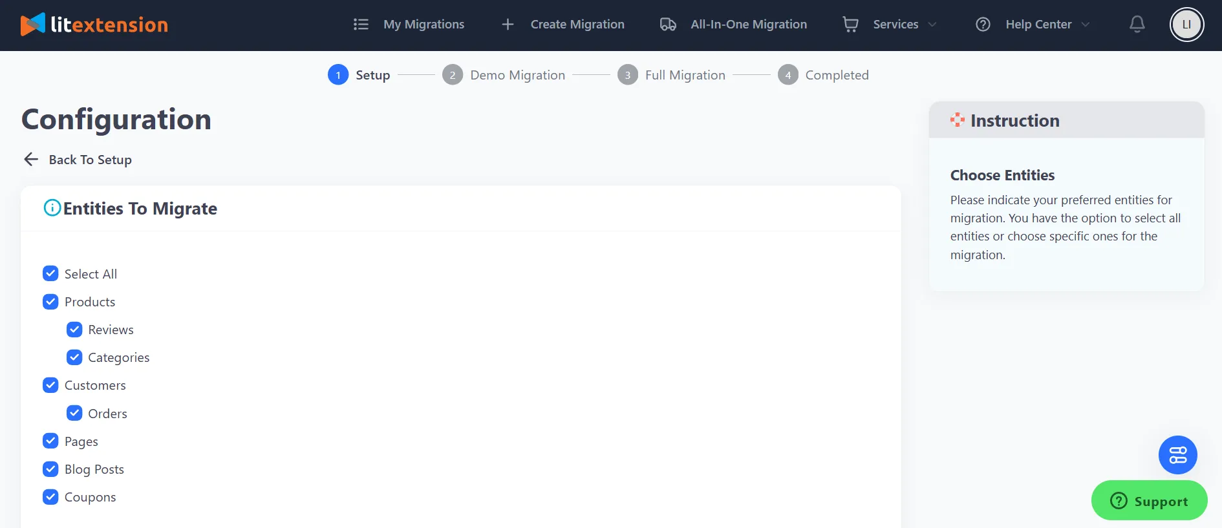Click the plus icon beside Create Migration
The image size is (1222, 528).
(508, 25)
